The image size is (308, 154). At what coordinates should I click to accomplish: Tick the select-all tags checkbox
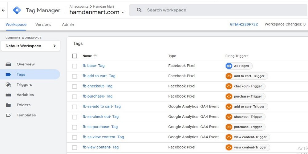point(75,56)
